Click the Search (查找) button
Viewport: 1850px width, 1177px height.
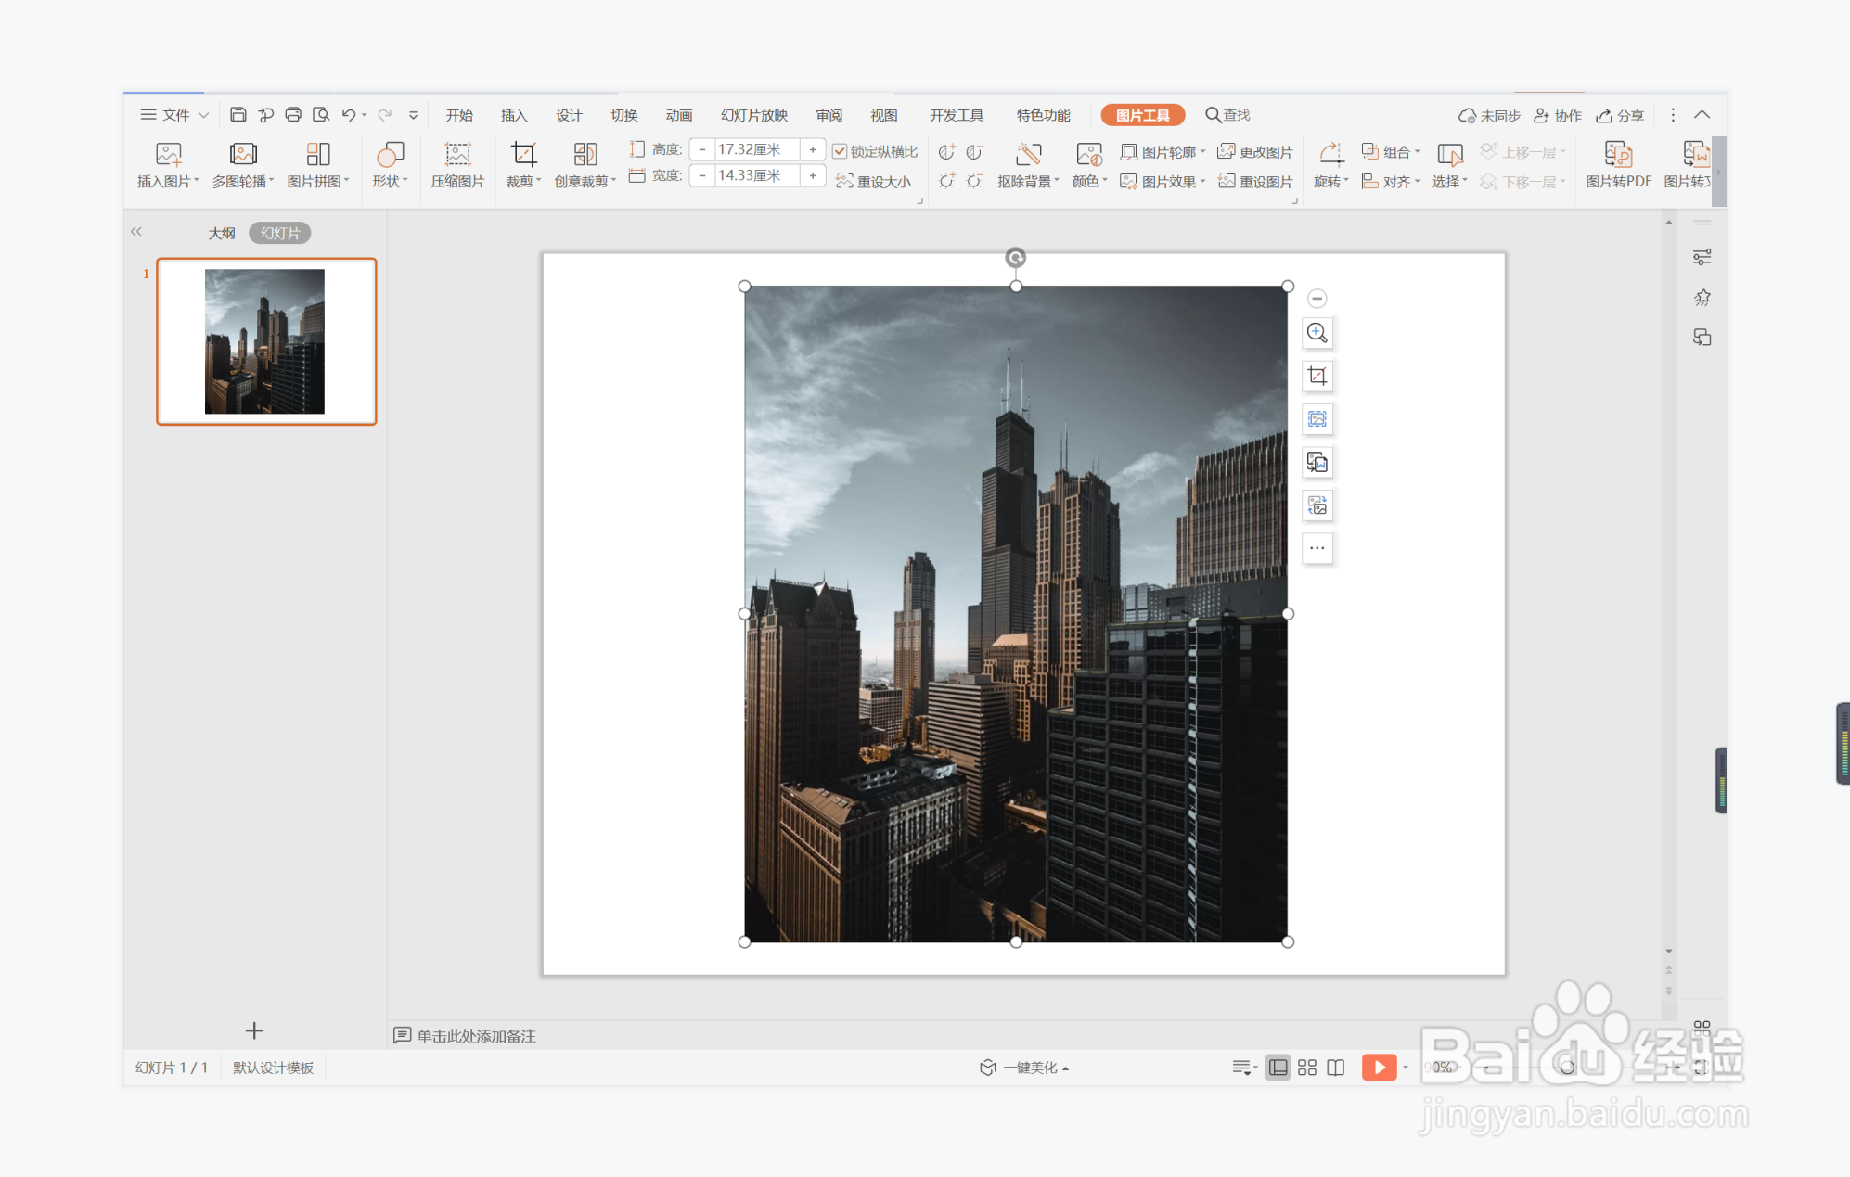[1227, 115]
